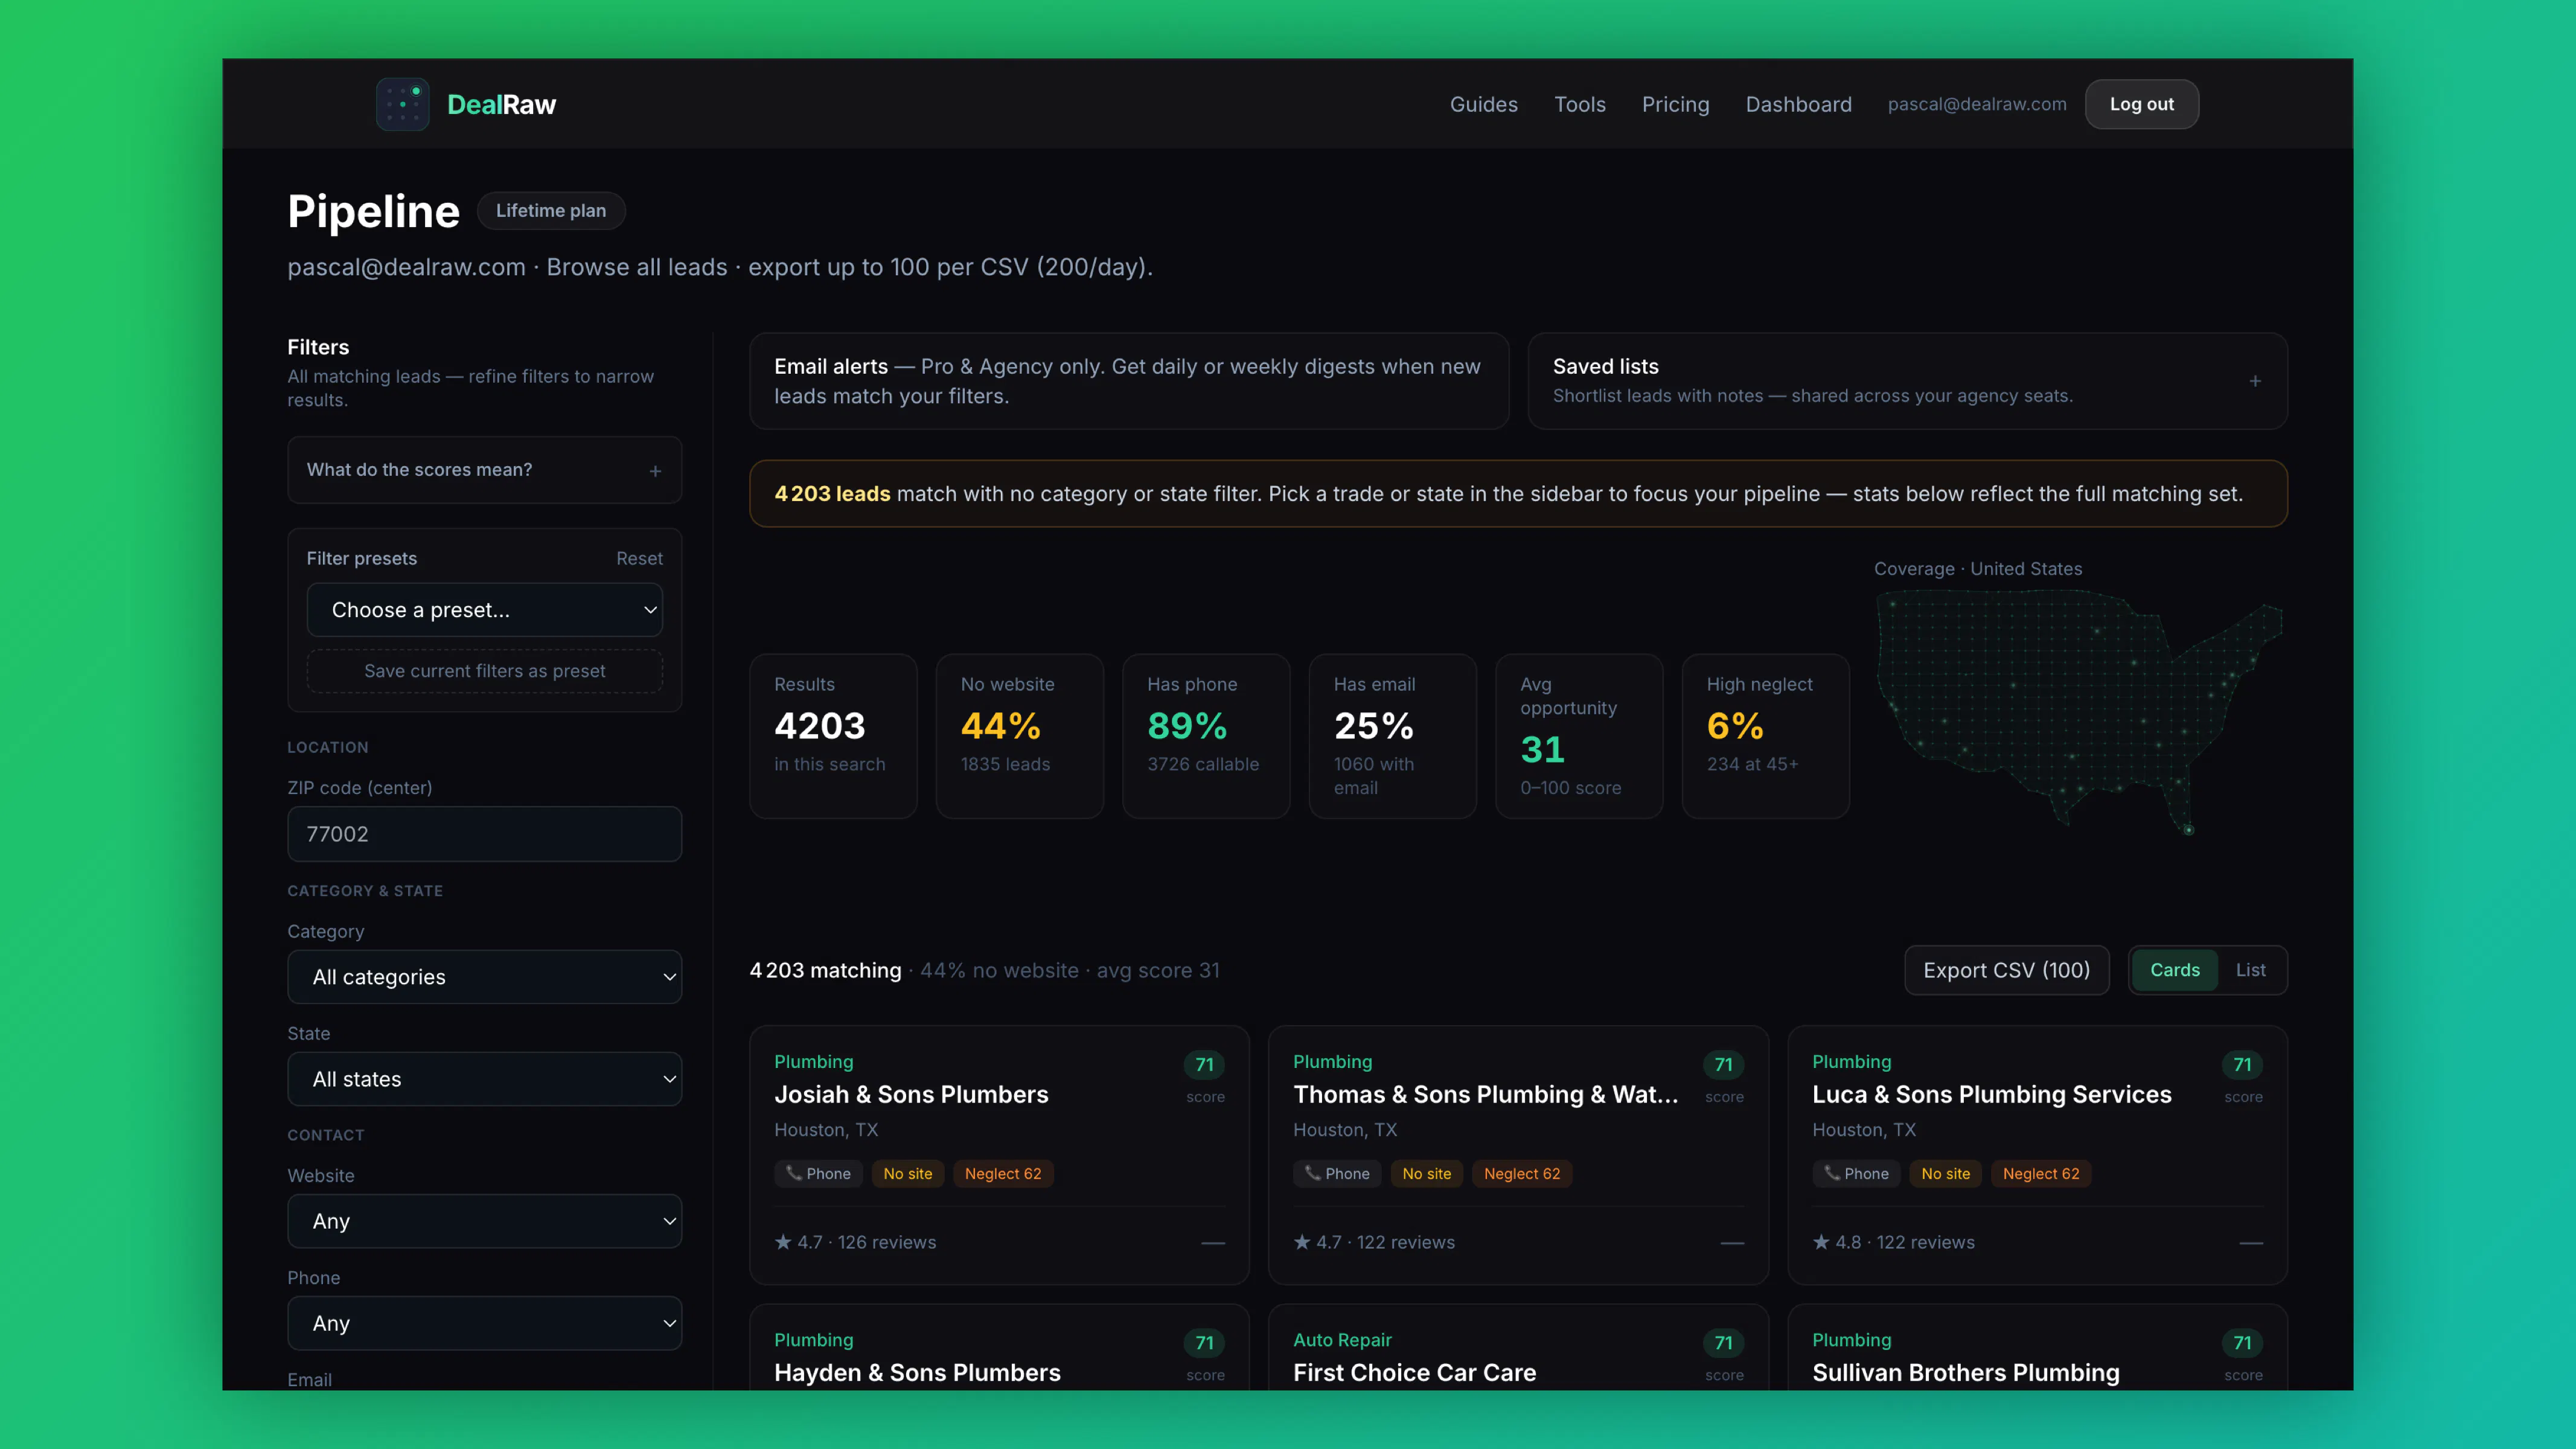Open the State dropdown showing All states
The width and height of the screenshot is (2576, 1449).
click(x=484, y=1079)
